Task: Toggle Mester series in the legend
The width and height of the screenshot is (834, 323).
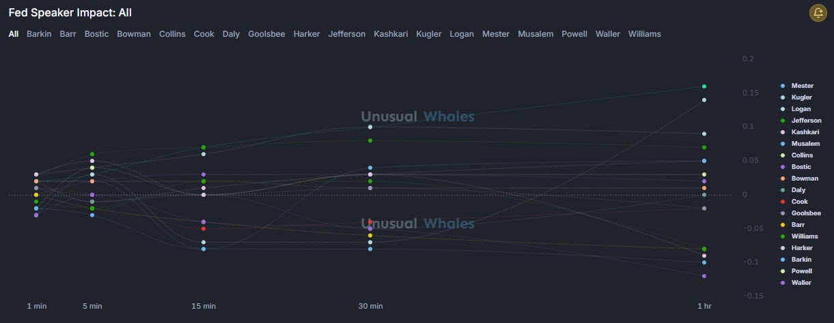Action: (802, 86)
